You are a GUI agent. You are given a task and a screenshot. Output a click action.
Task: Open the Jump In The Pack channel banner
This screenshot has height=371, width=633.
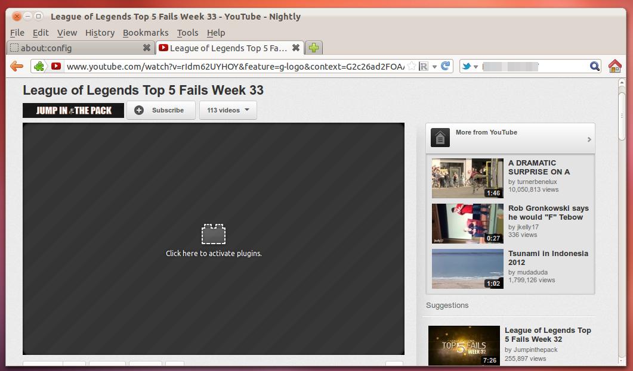coord(73,110)
